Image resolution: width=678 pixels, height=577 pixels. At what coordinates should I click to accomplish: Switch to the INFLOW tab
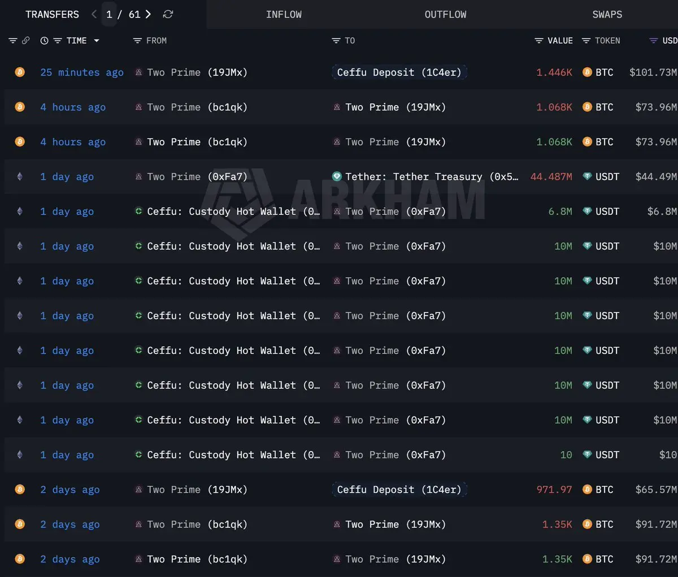click(x=284, y=15)
